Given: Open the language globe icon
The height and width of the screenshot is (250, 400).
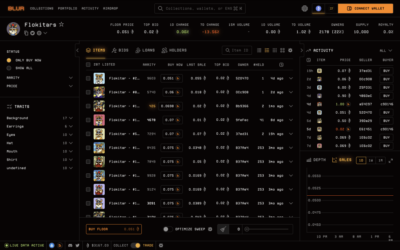Looking at the screenshot, I should pyautogui.click(x=305, y=8).
